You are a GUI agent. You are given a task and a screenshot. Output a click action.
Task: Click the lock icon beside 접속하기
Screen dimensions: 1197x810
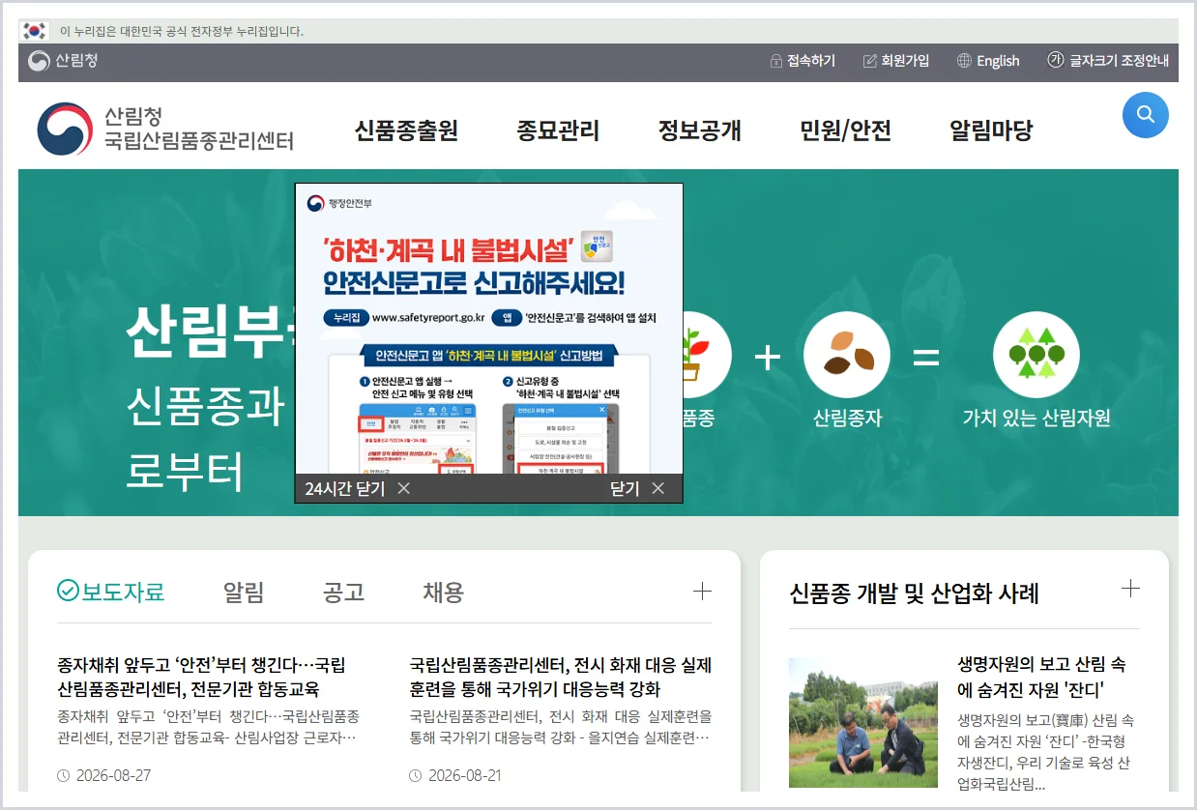coord(775,61)
